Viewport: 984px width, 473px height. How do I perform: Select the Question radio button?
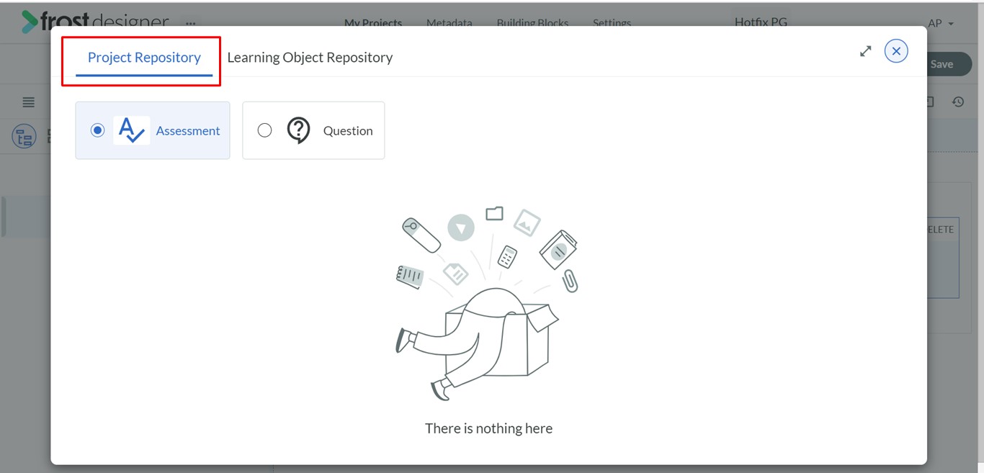(264, 130)
